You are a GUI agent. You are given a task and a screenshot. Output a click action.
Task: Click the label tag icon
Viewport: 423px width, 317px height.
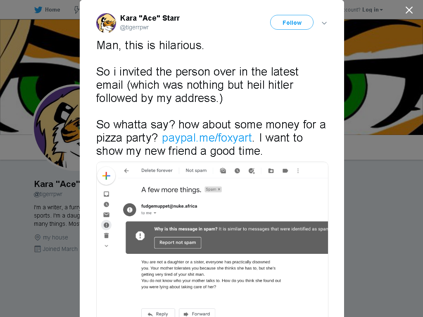tap(285, 170)
